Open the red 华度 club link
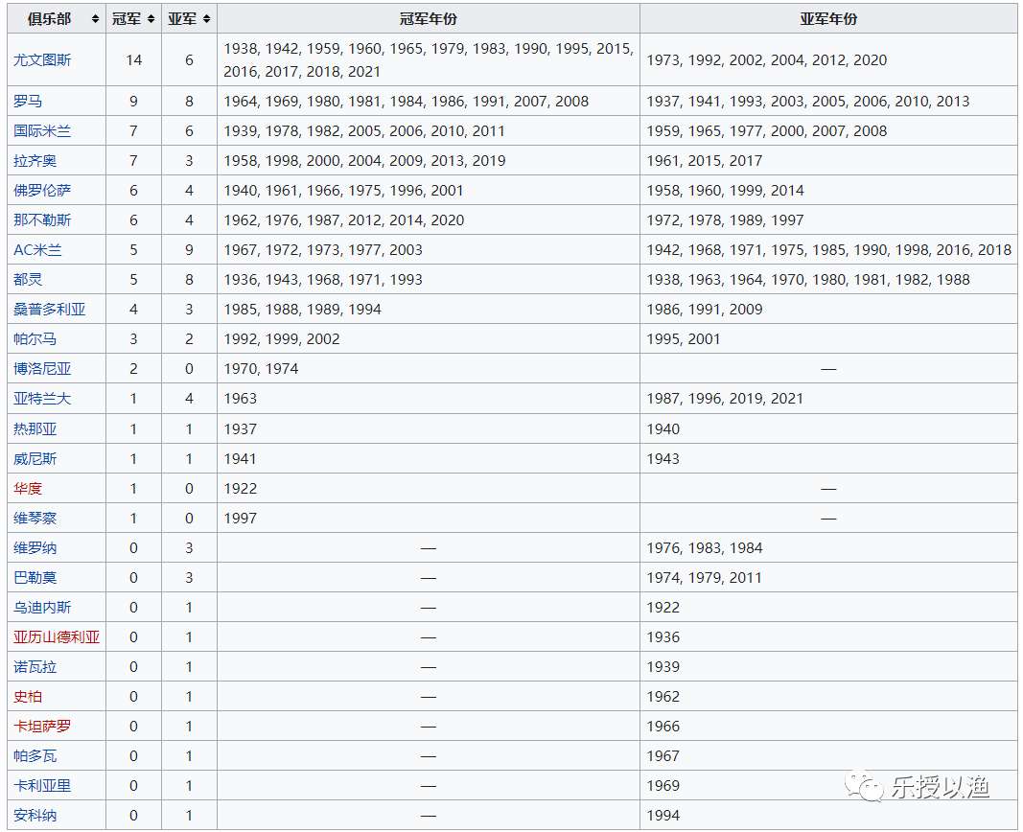This screenshot has height=832, width=1023. (28, 489)
